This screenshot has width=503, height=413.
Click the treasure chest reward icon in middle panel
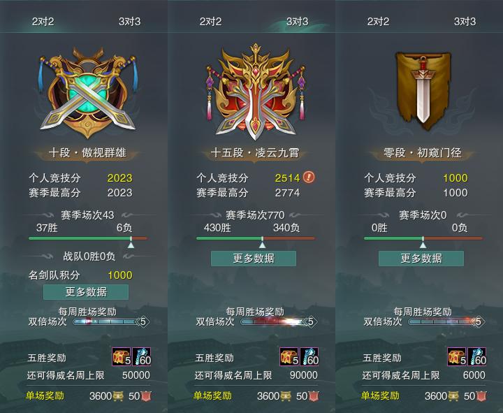tap(289, 356)
